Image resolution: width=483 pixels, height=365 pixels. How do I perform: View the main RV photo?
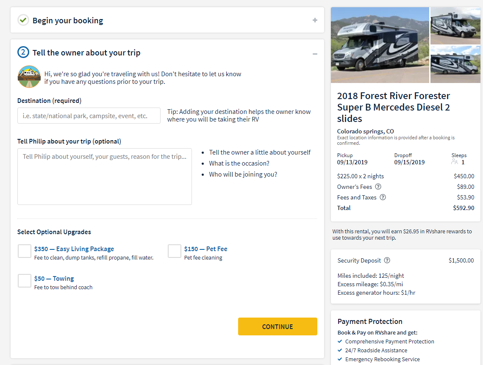tap(380, 45)
